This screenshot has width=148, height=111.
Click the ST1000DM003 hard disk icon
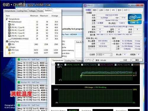[9, 39]
